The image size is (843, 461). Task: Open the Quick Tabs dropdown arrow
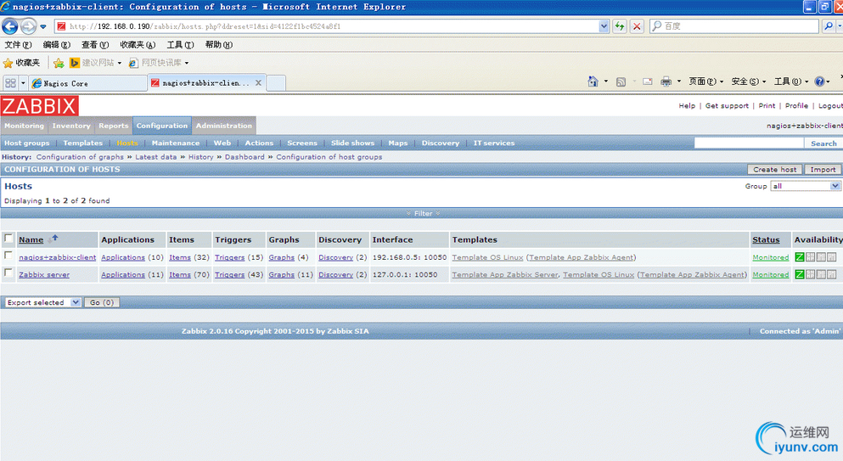pyautogui.click(x=23, y=83)
